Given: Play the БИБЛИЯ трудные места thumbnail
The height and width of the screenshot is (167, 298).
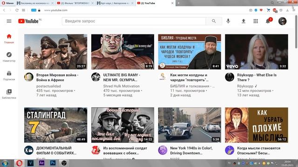Looking at the screenshot, I should (190, 51).
